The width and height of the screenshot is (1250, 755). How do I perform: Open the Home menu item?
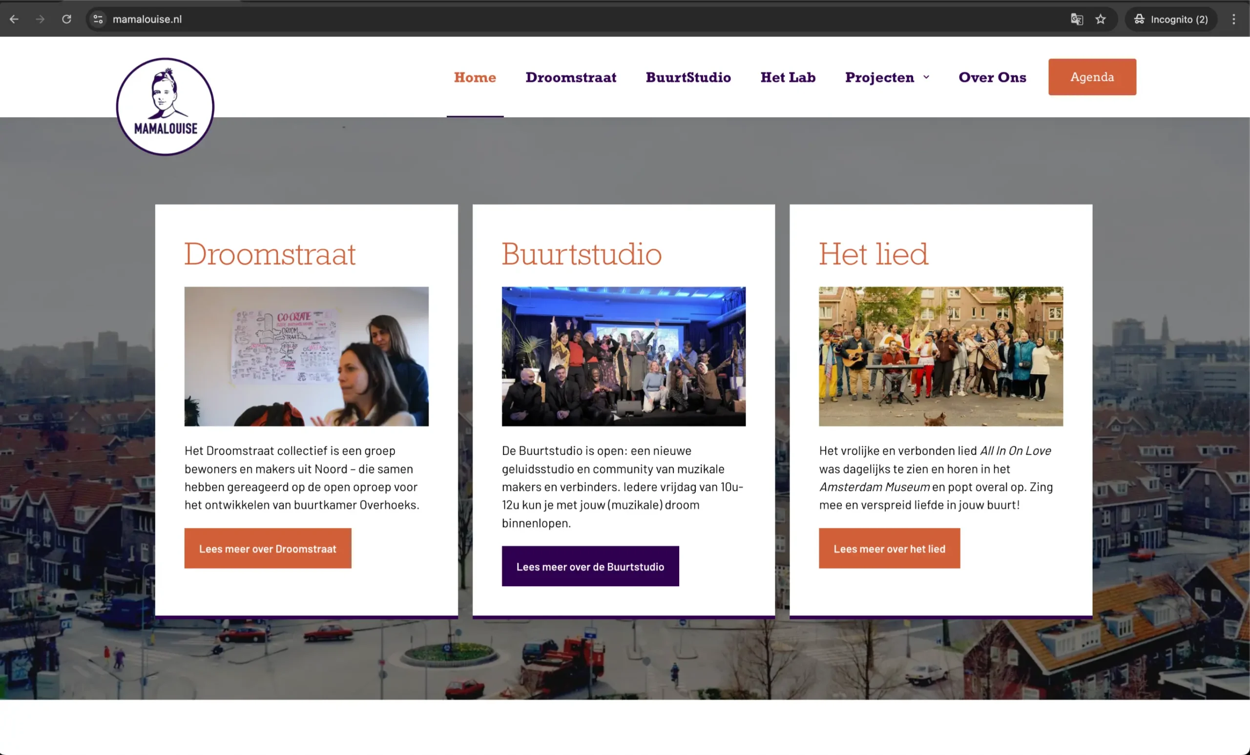click(x=475, y=77)
